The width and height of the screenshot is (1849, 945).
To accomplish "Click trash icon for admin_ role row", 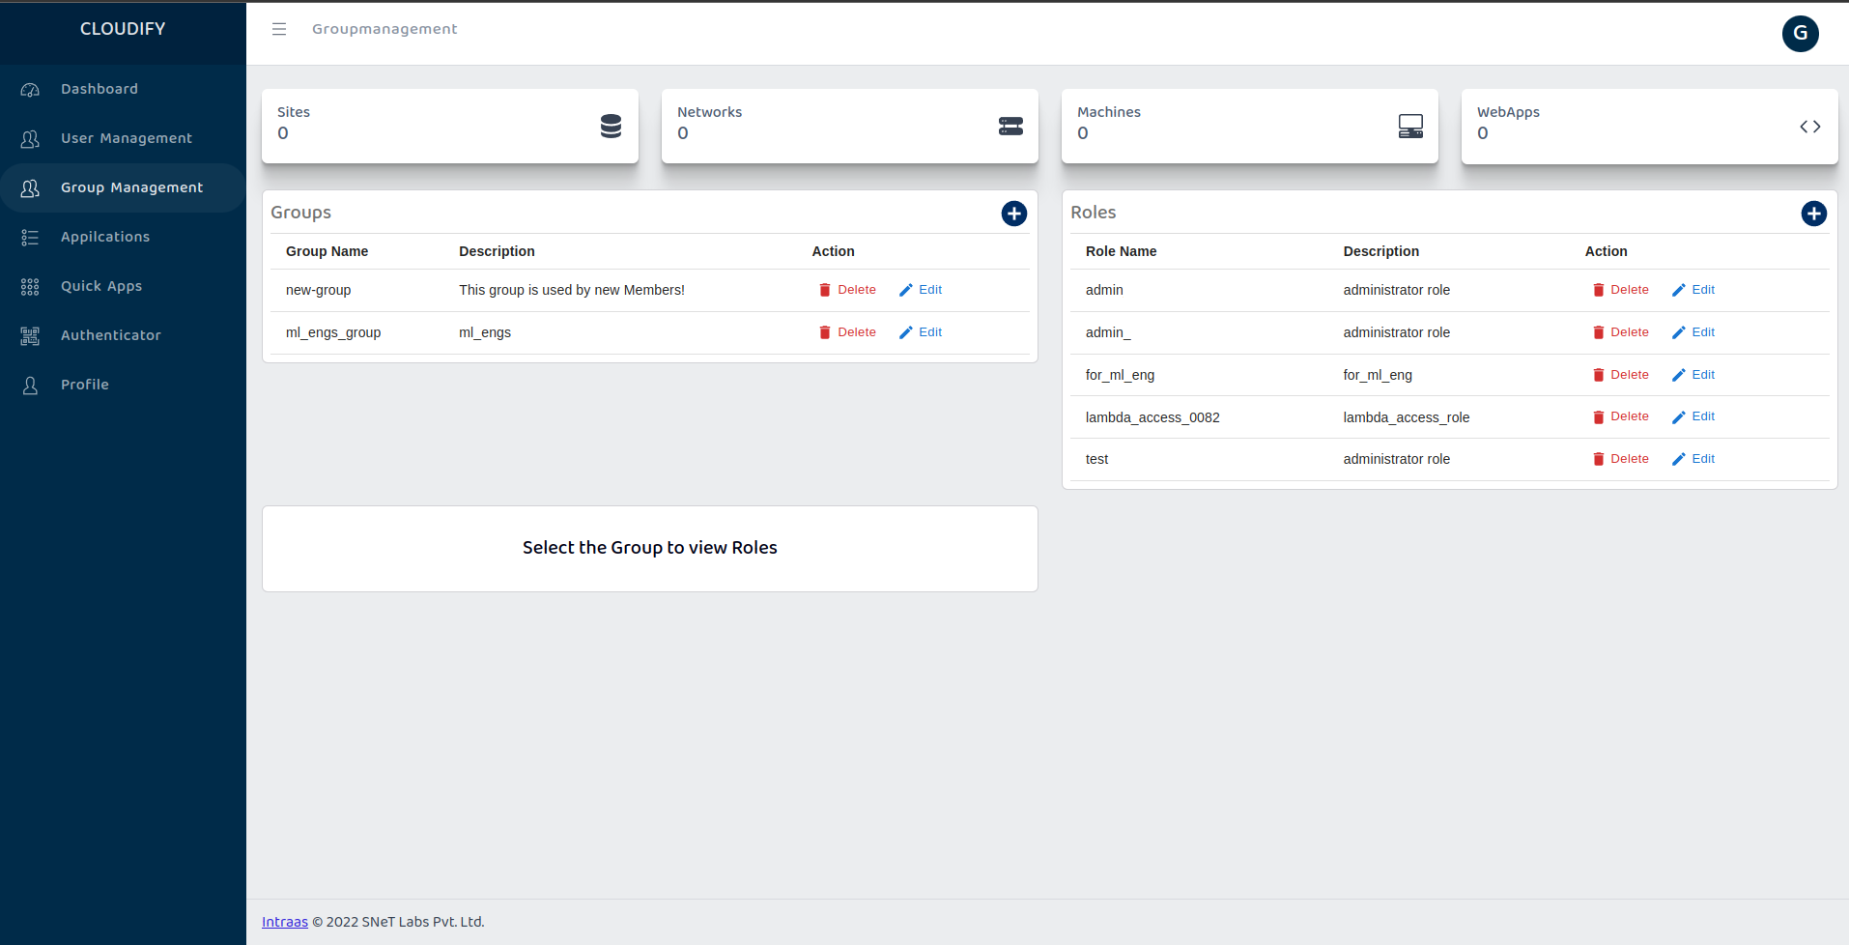I will point(1598,332).
